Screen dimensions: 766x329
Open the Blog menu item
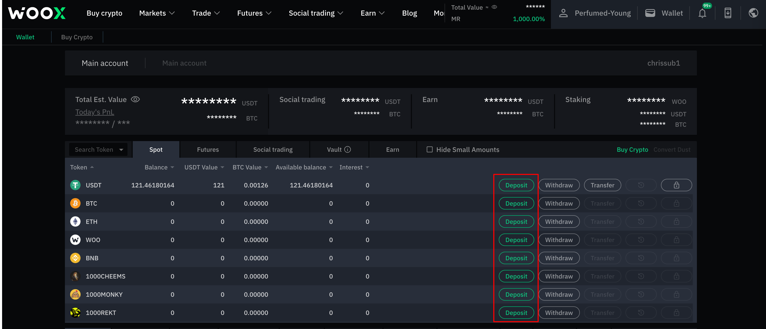click(410, 13)
